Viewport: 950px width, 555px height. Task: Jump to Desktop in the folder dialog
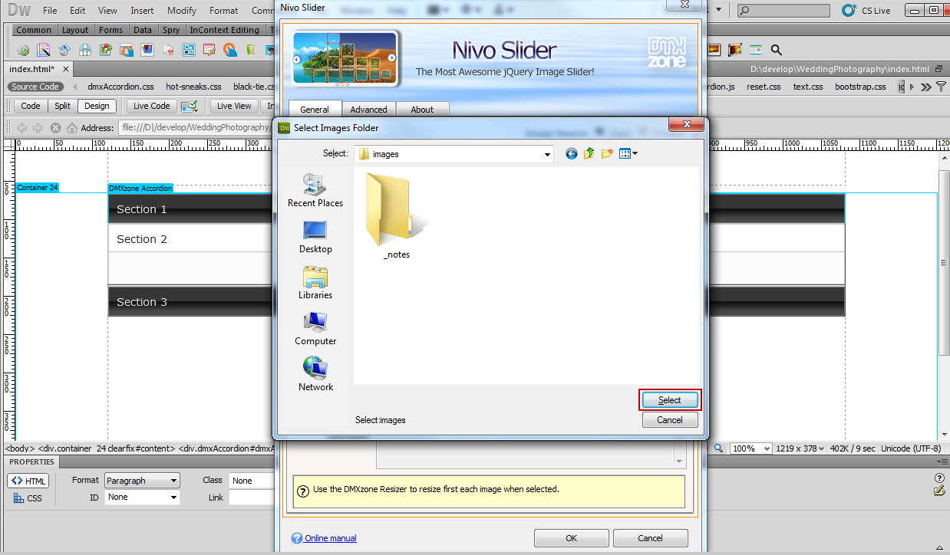point(315,237)
